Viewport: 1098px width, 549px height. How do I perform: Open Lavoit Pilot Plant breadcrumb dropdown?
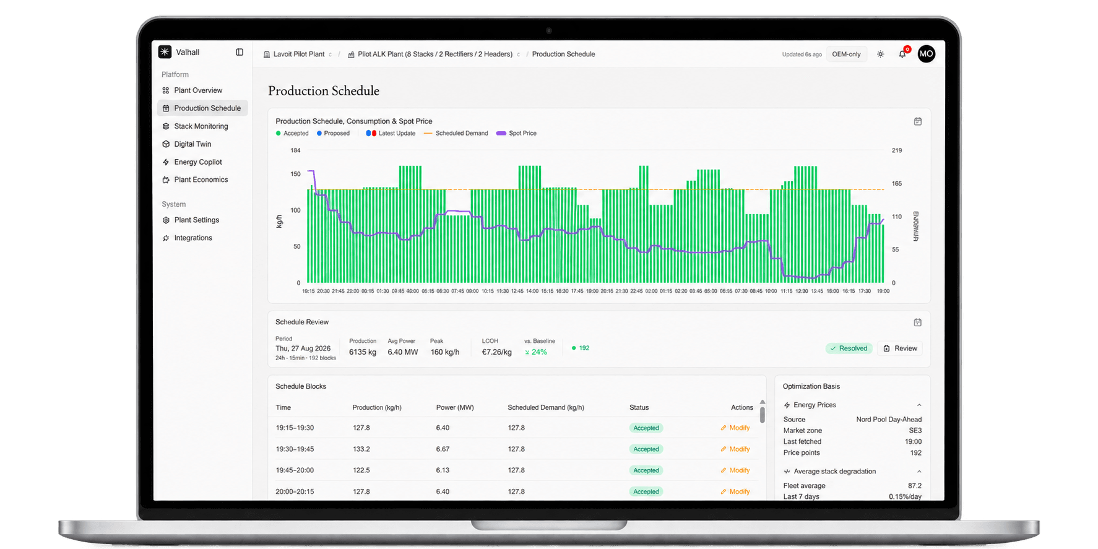(x=331, y=54)
